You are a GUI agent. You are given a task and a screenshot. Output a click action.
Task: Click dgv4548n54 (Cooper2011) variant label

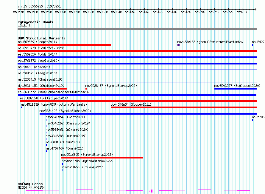click(x=131, y=104)
